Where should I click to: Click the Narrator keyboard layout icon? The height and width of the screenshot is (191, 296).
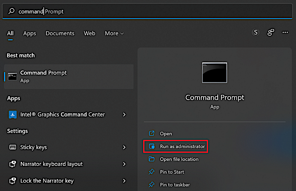(x=12, y=164)
